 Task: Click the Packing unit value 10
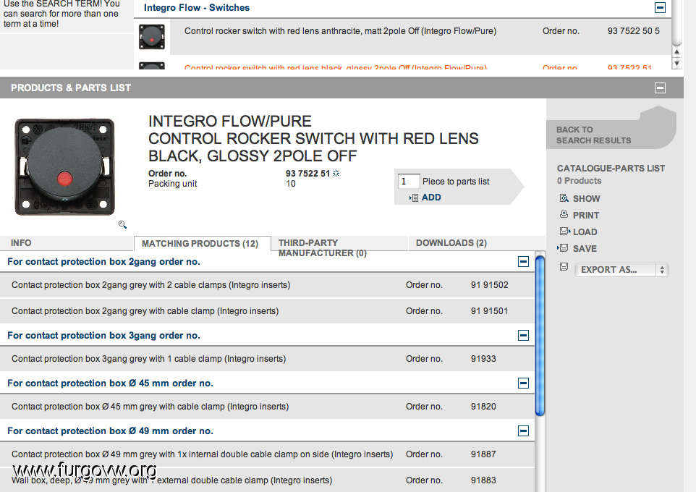tap(291, 183)
